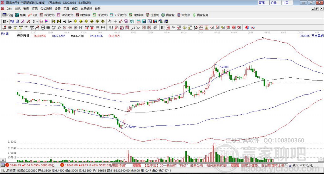Open the 9P四方形 tool
Viewport: 324px width, 174px height.
pyautogui.click(x=65, y=15)
